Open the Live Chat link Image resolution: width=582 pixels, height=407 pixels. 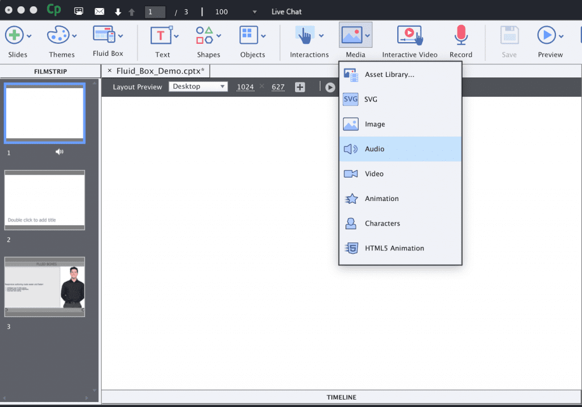point(286,11)
